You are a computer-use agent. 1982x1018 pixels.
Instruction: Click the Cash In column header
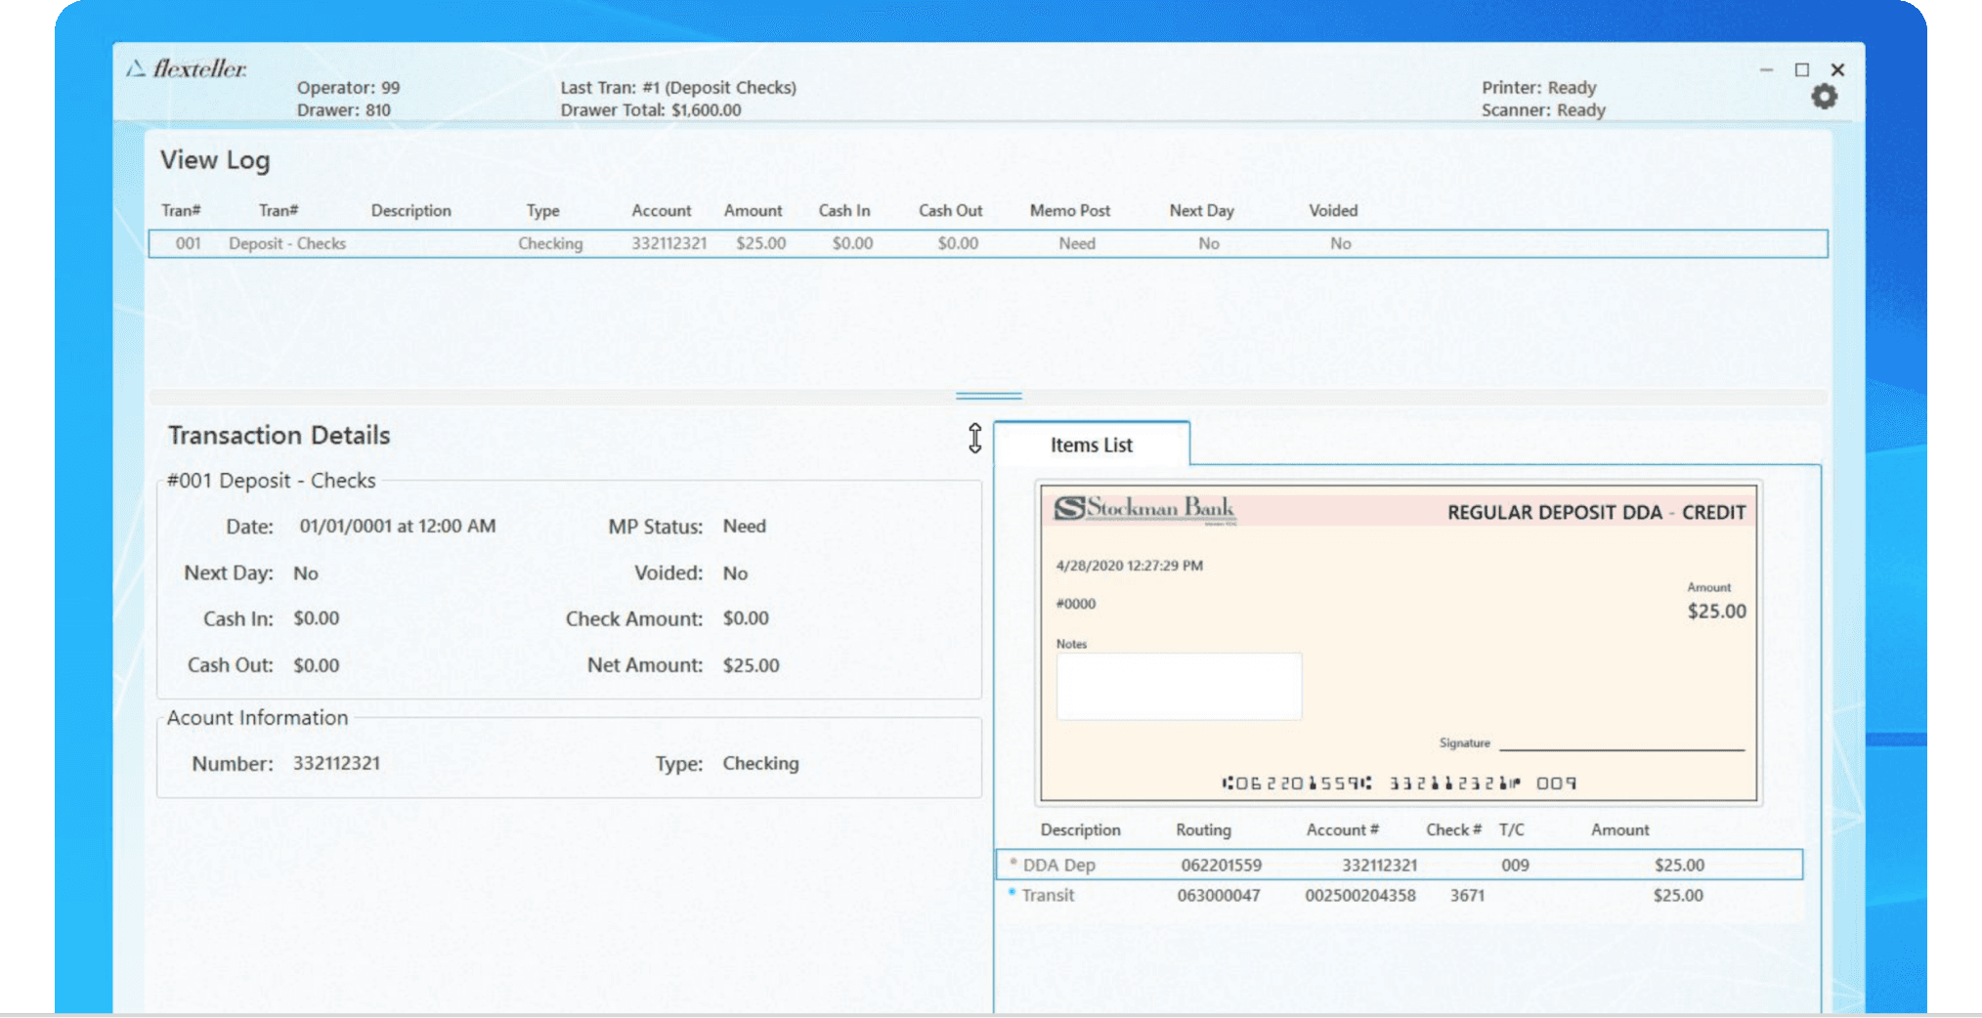pyautogui.click(x=844, y=210)
